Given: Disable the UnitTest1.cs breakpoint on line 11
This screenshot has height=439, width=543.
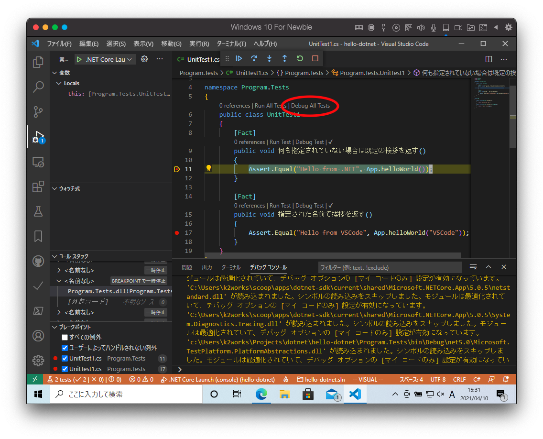Looking at the screenshot, I should [x=65, y=358].
